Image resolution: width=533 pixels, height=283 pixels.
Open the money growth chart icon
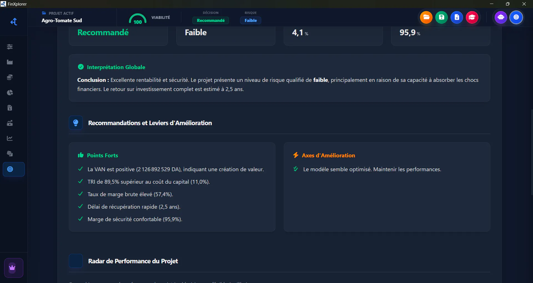[x=10, y=123]
